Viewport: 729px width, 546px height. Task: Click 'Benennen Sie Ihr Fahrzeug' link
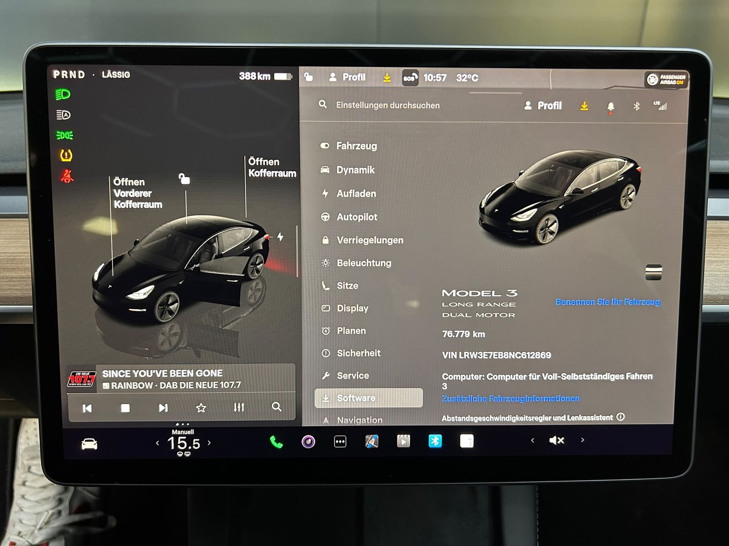pyautogui.click(x=608, y=302)
